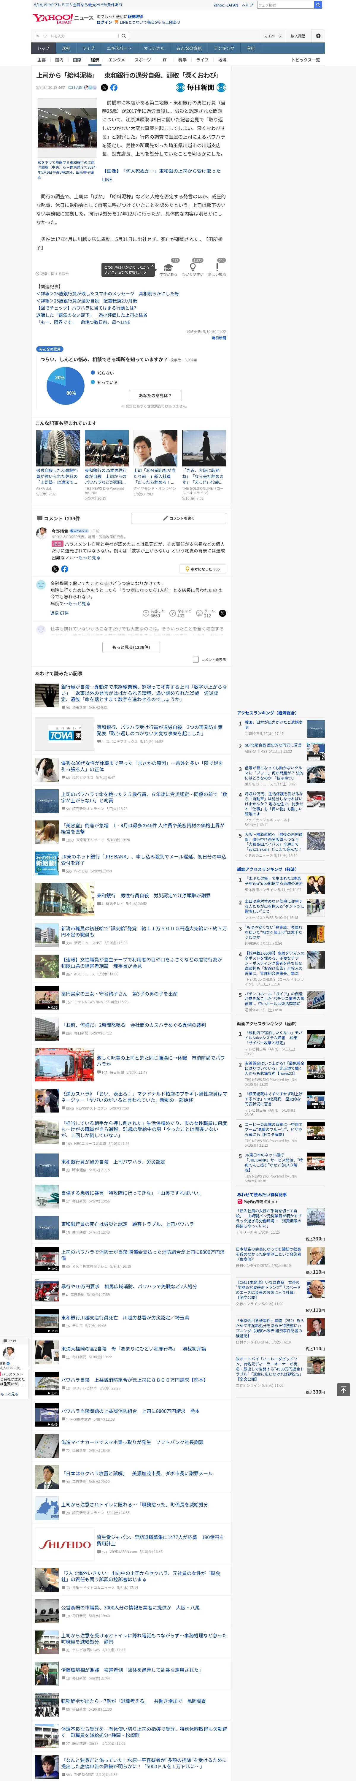
Task: Click コメントを書く button
Action: [178, 518]
